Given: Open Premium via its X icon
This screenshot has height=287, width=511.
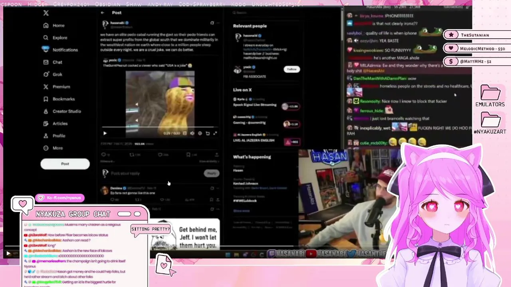Looking at the screenshot, I should 46,87.
